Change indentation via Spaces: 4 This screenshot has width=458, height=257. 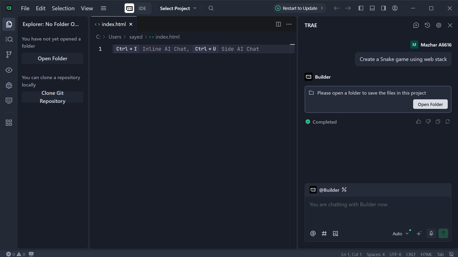tap(376, 254)
